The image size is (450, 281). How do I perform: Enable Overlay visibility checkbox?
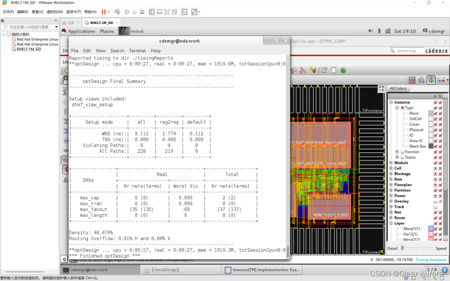(x=436, y=201)
